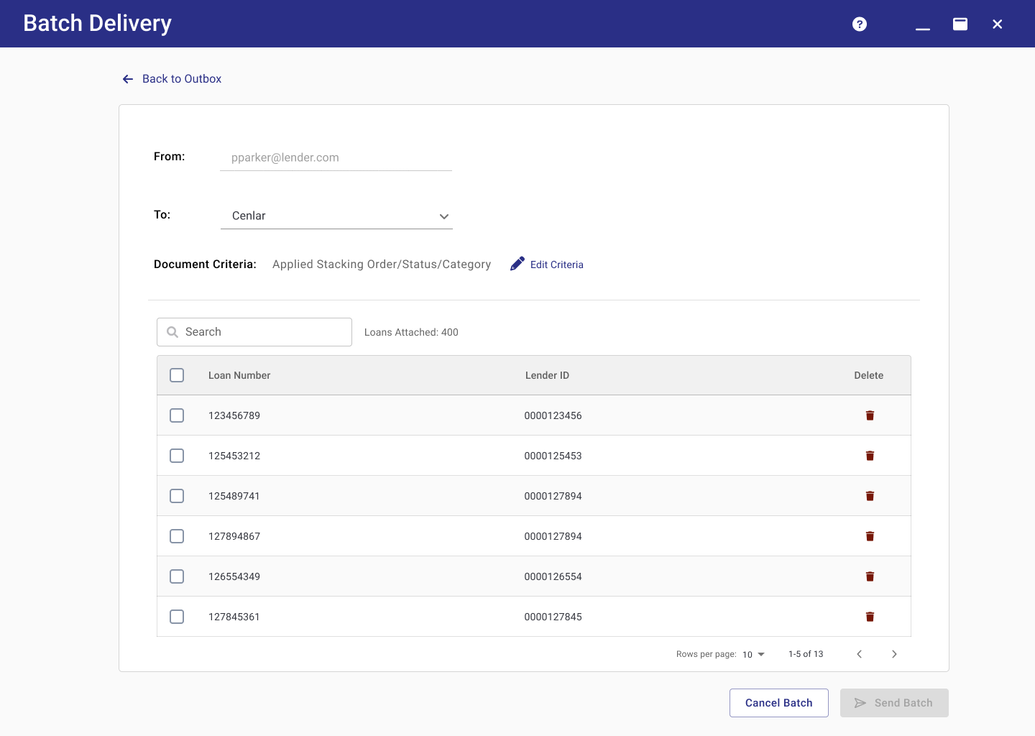Open the To recipient dropdown showing Cenlar
The image size is (1035, 736).
click(x=336, y=216)
